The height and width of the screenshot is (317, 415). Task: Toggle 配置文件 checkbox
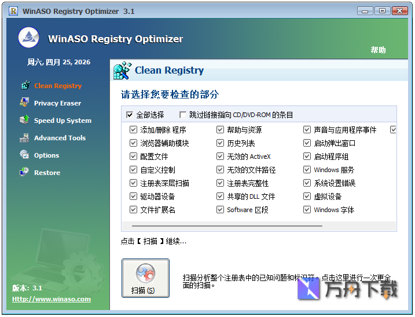(x=133, y=156)
